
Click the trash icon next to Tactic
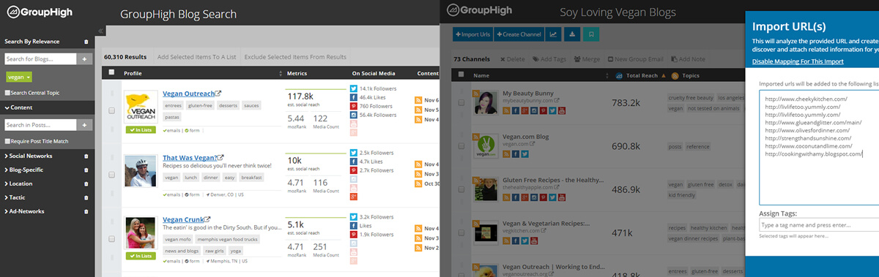click(86, 197)
